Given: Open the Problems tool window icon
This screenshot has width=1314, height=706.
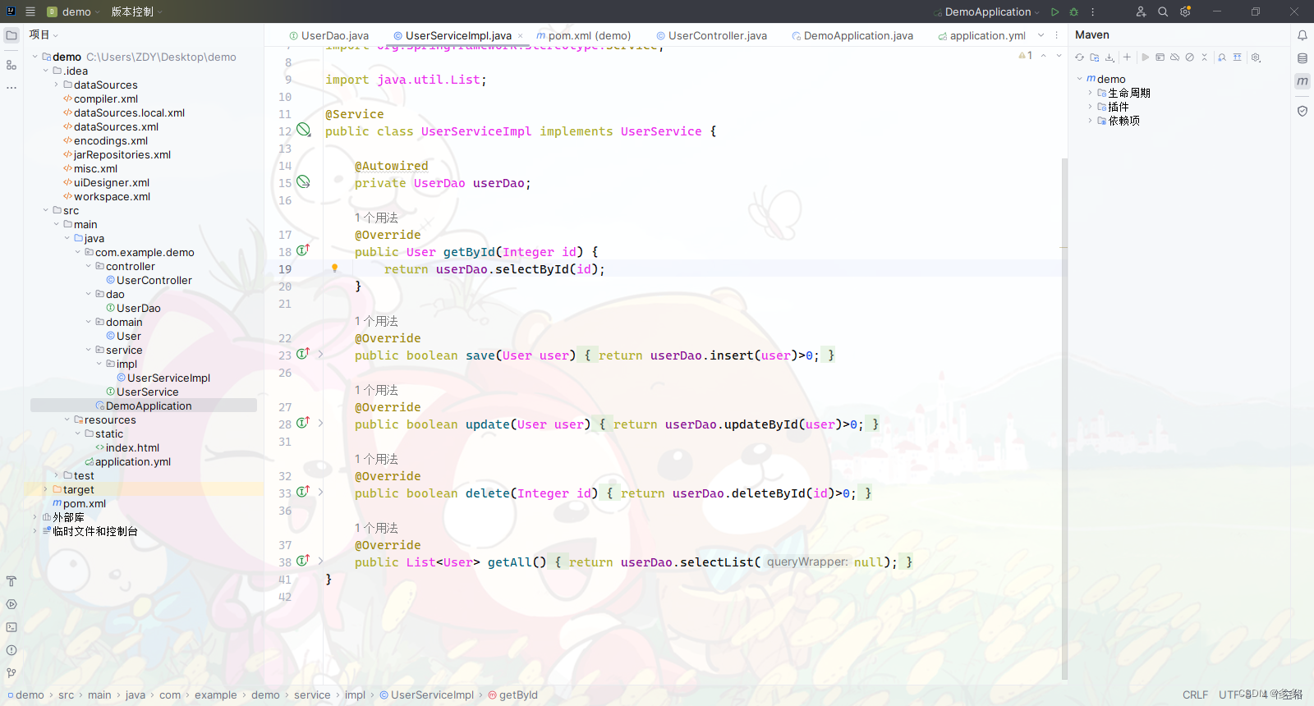Looking at the screenshot, I should (x=11, y=650).
